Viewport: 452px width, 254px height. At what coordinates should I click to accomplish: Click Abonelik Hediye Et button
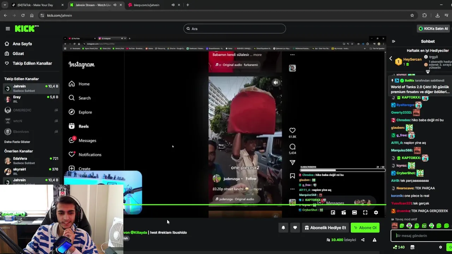pyautogui.click(x=325, y=228)
